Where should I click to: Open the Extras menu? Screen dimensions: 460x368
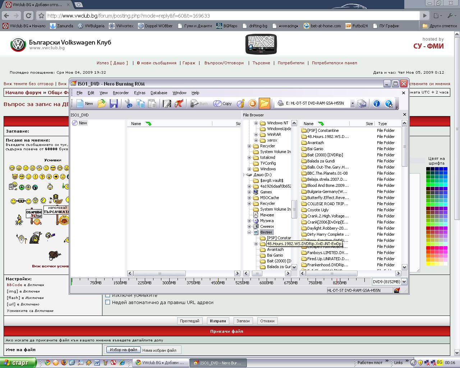pyautogui.click(x=139, y=93)
